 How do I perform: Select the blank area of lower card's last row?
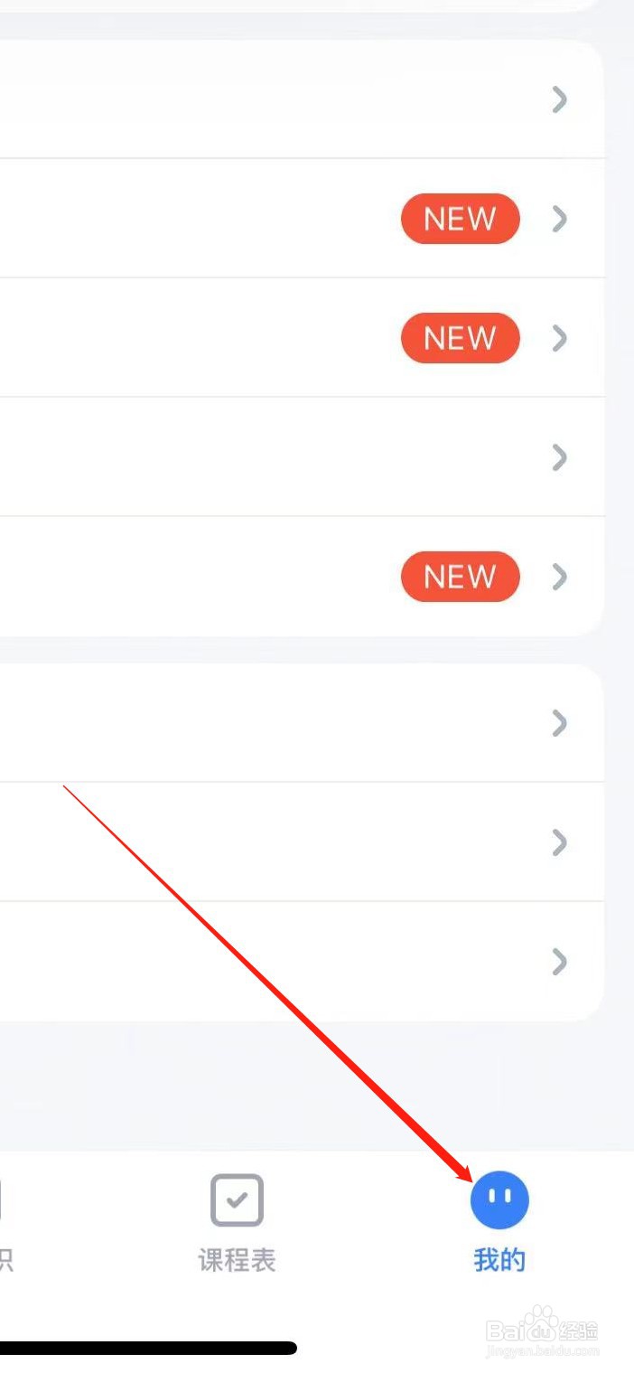point(302,962)
